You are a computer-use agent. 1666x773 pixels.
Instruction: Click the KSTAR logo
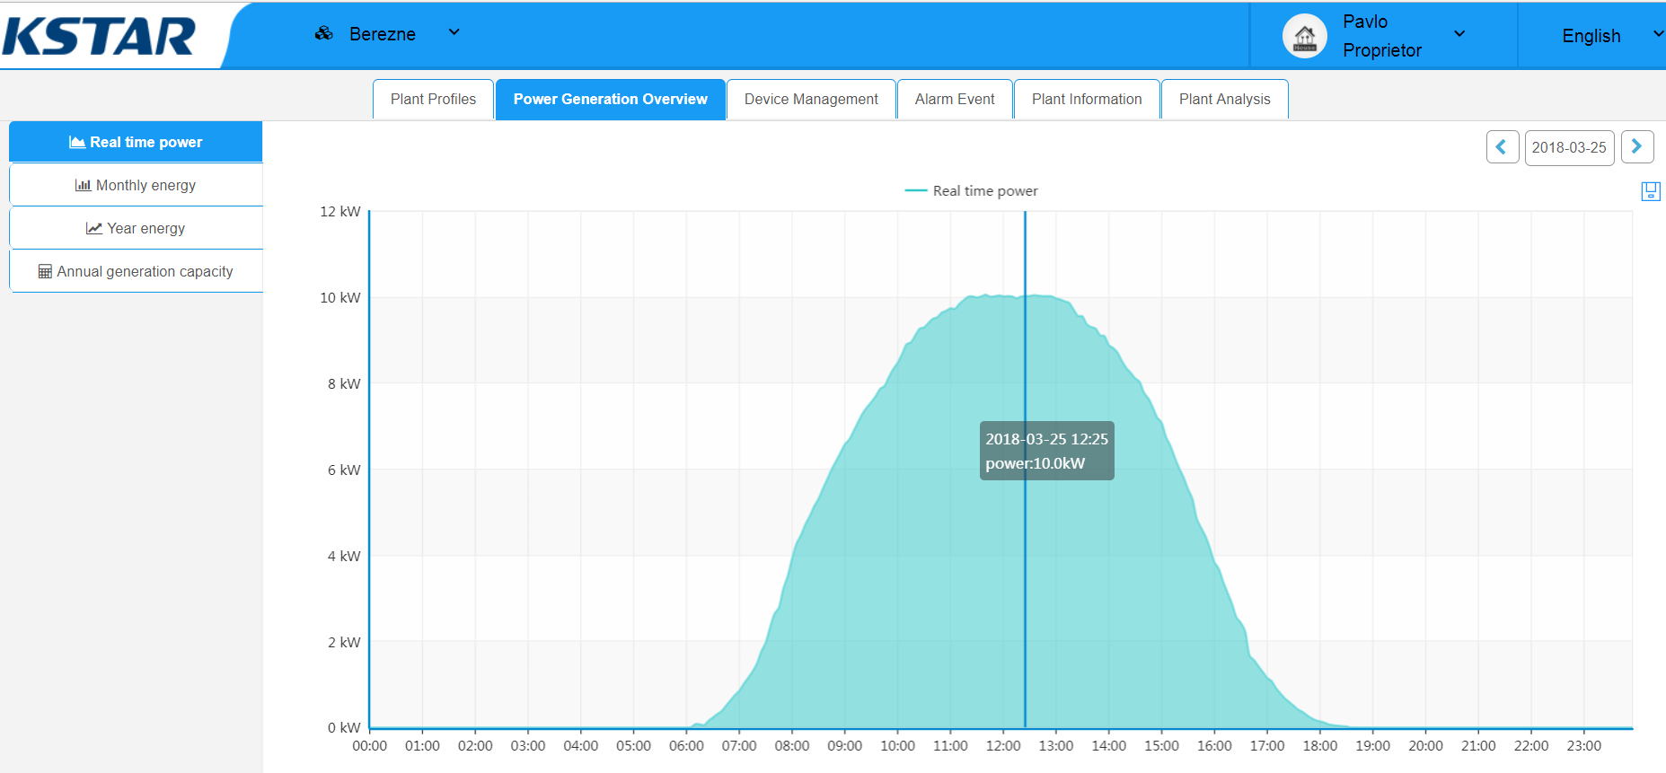99,37
